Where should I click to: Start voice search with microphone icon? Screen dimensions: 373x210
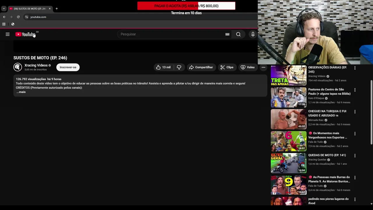tap(253, 34)
